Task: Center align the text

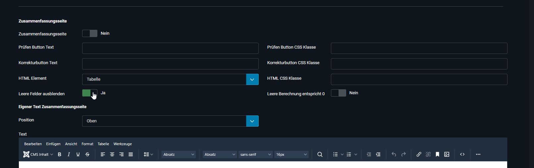Action: (x=112, y=154)
